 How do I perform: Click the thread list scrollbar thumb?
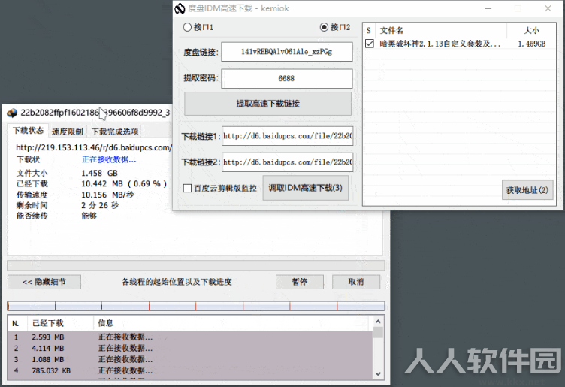[x=378, y=332]
